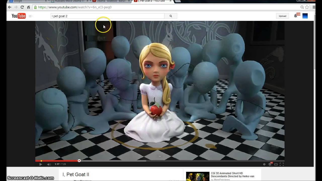Mute the video volume

49,164
